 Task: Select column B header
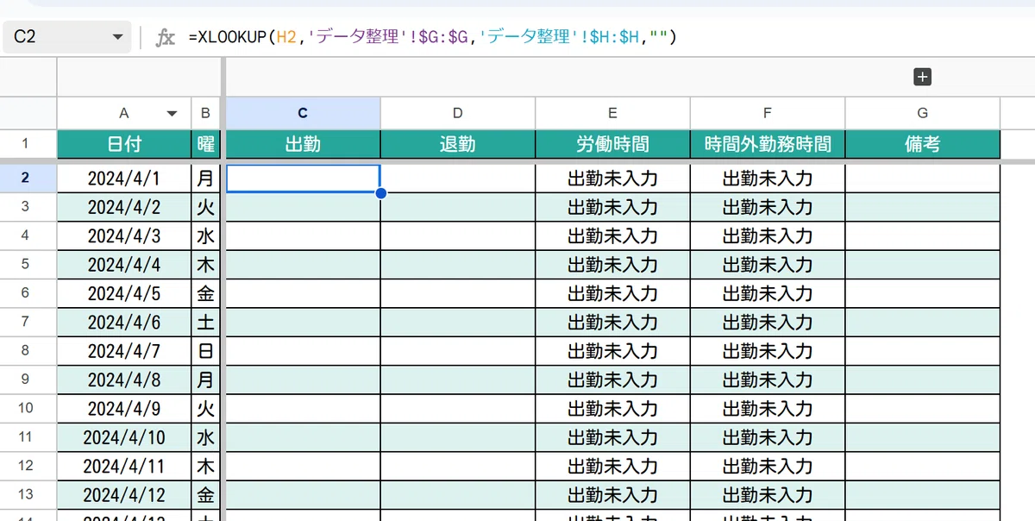[205, 113]
